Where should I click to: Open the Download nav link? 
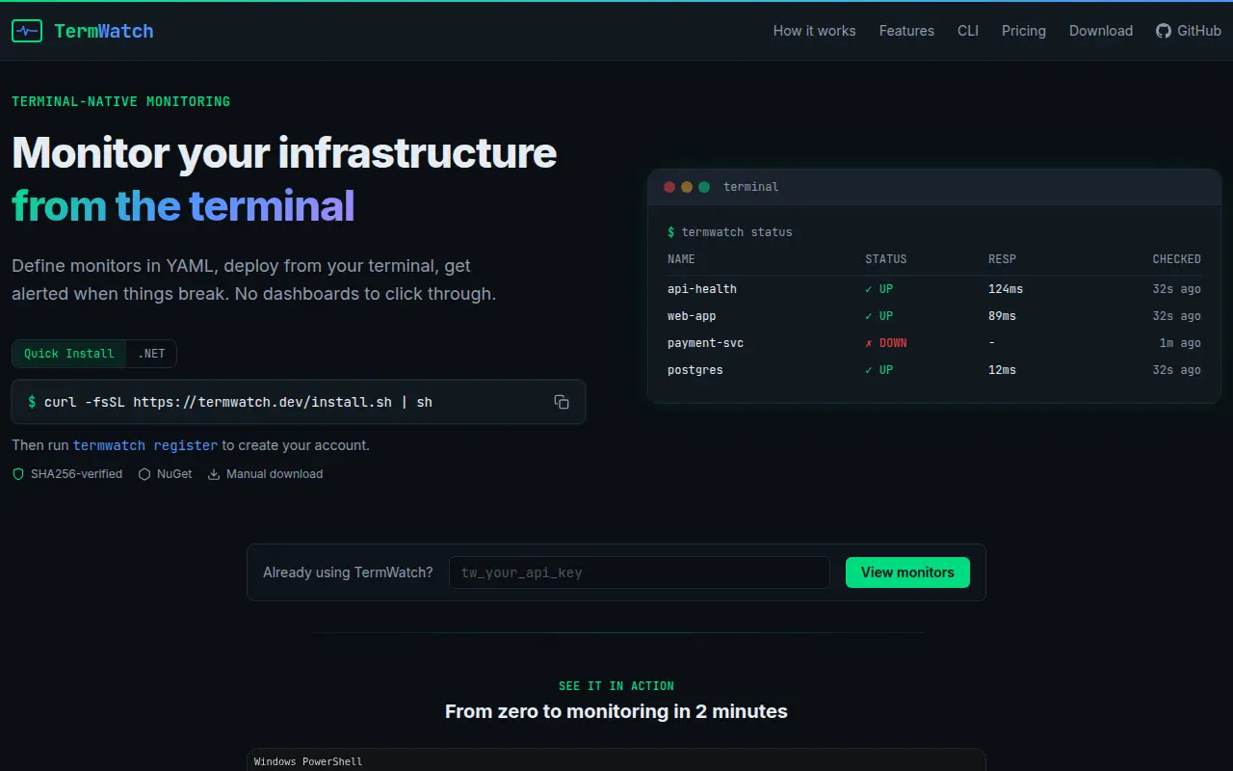pos(1101,31)
